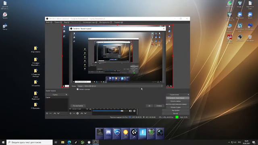Move the scene down with the arrow in Scenes panel
This screenshot has width=258, height=145.
pos(58,113)
